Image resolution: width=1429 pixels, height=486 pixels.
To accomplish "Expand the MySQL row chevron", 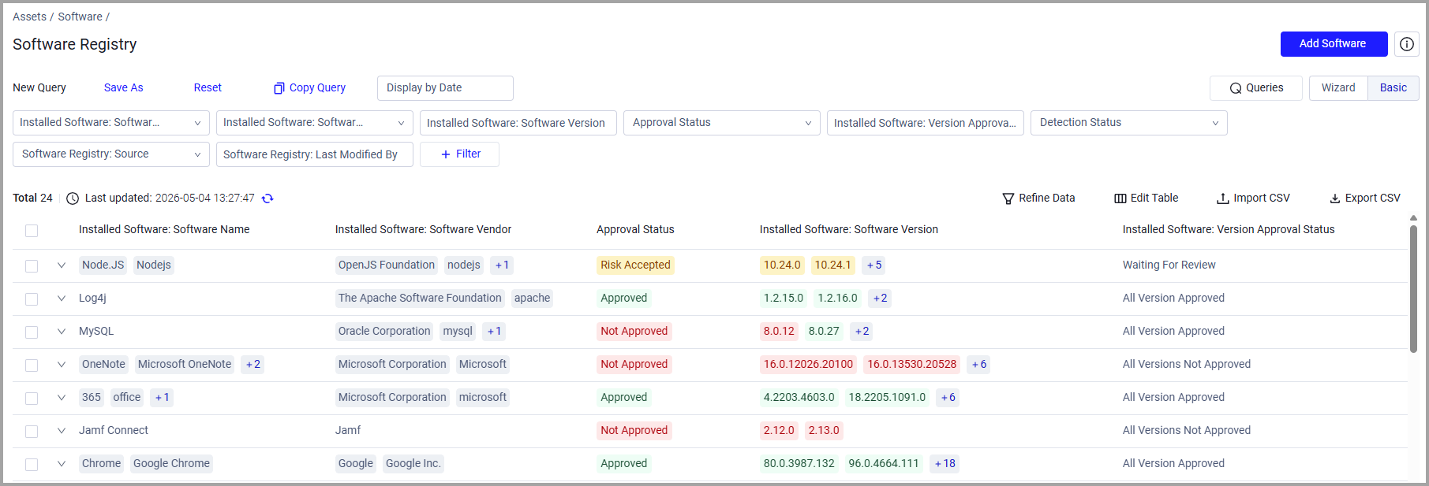I will point(62,332).
